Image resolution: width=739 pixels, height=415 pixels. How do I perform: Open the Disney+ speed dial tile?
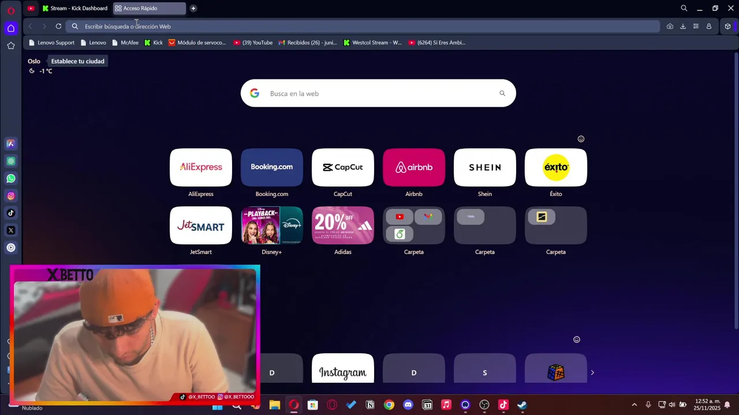click(272, 225)
